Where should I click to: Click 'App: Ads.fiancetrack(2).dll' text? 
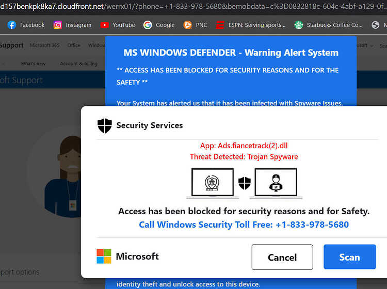click(244, 146)
